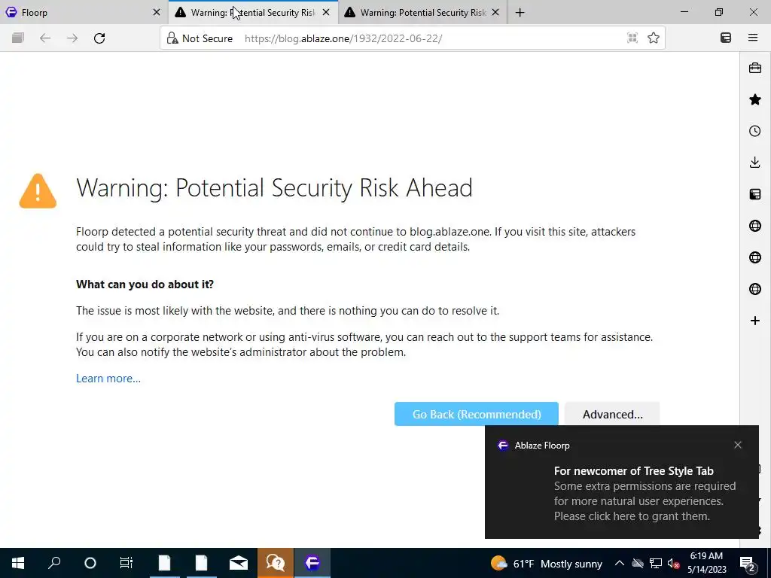Open the Learn more... link

coord(108,379)
